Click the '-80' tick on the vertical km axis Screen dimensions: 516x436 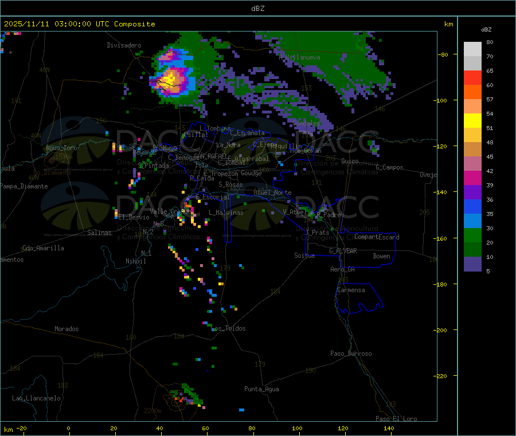443,54
